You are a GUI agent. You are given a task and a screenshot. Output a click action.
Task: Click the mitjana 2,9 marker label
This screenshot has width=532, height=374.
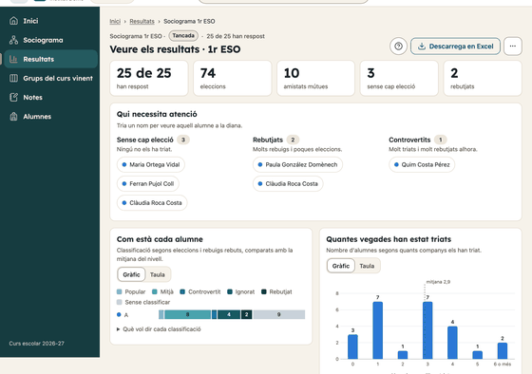438,282
